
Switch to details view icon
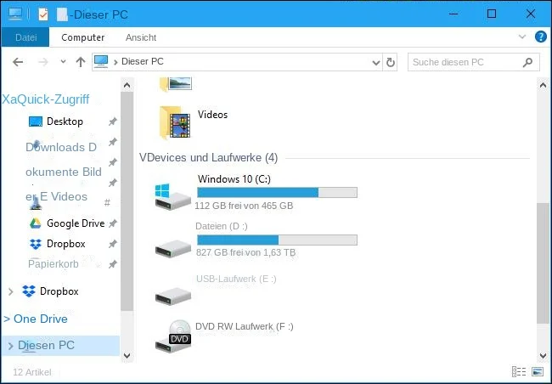[519, 371]
